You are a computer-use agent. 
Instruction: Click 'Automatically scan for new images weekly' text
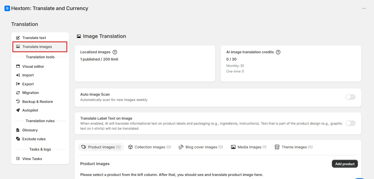click(114, 100)
